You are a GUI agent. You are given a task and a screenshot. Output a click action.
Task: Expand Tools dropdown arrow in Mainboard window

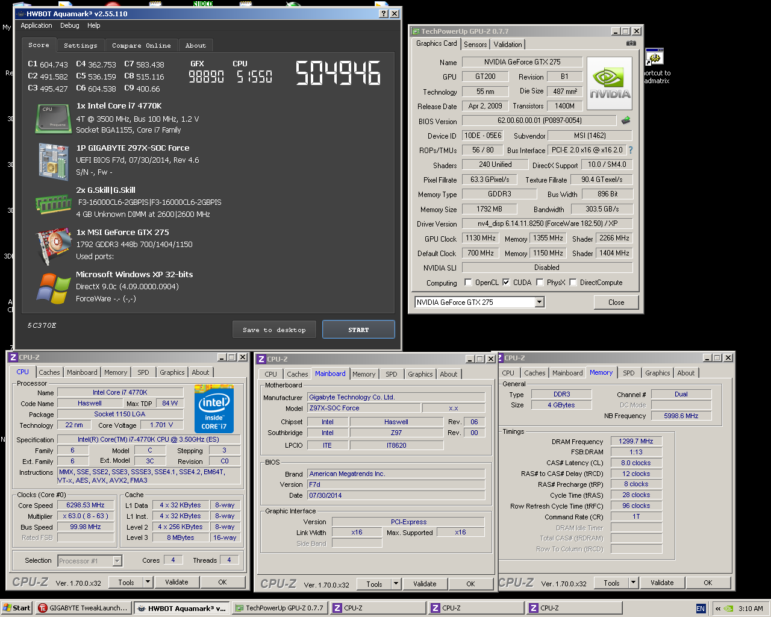[396, 584]
